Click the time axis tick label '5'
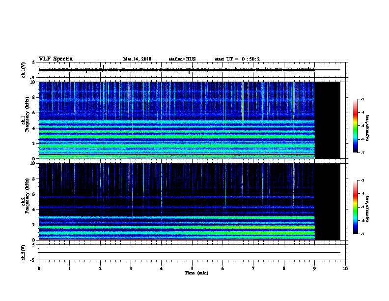Viewport: 389px width, 301px height. [192, 269]
